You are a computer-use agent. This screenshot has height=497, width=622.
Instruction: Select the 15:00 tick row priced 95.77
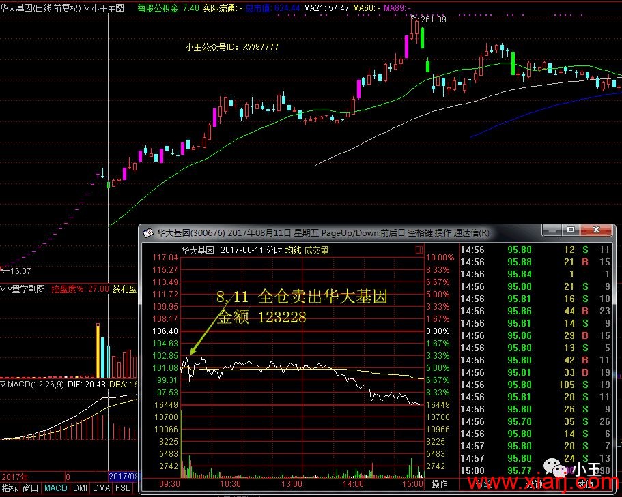535,471
